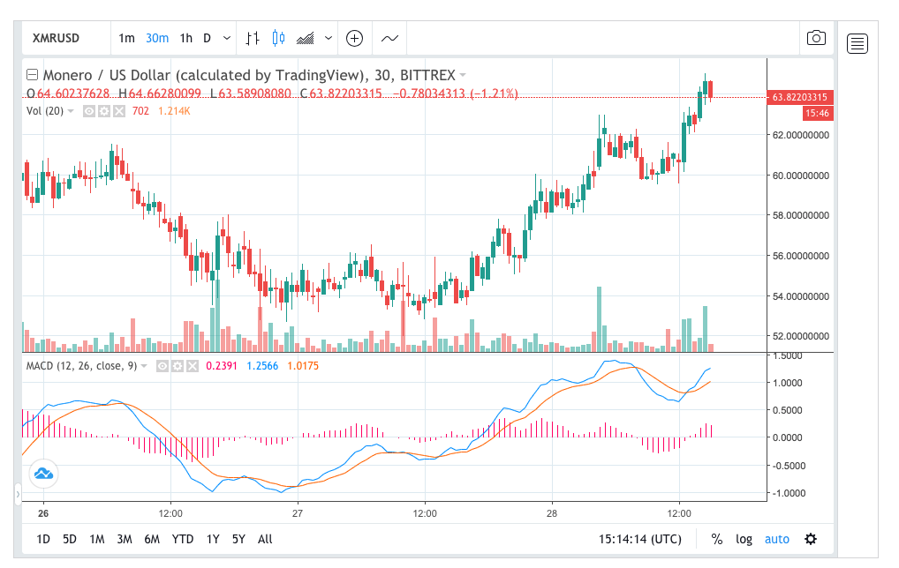899x568 pixels.
Task: Select the YTD date range
Action: tap(183, 539)
